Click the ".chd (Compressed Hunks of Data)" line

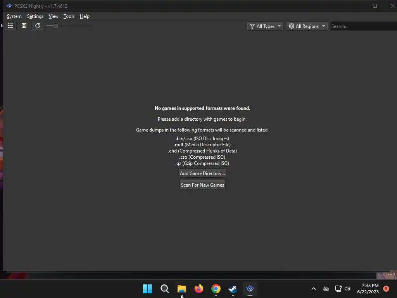pos(202,151)
